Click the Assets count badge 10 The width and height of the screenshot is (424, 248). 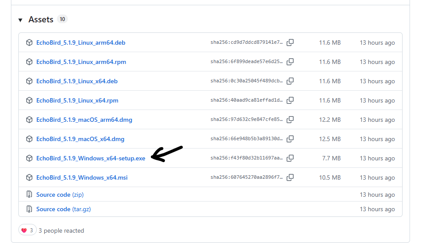[62, 19]
